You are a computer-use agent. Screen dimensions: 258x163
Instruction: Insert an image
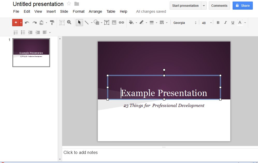(114, 23)
